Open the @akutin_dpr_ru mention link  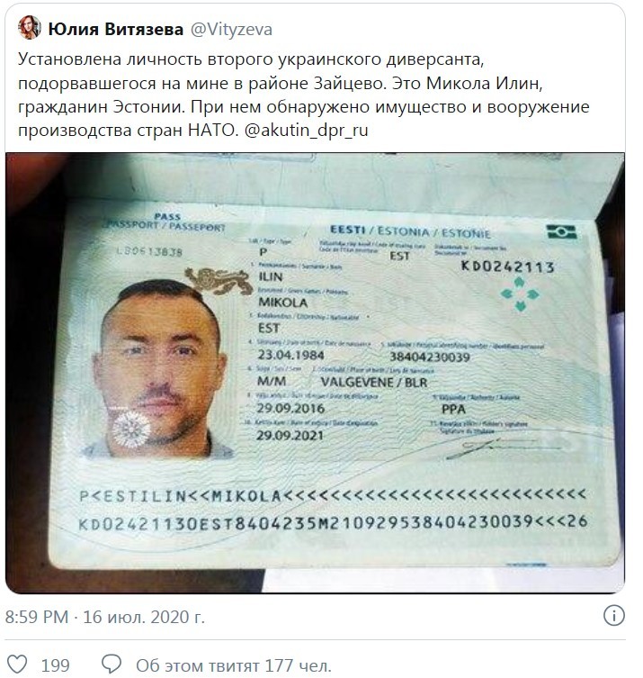click(x=306, y=131)
